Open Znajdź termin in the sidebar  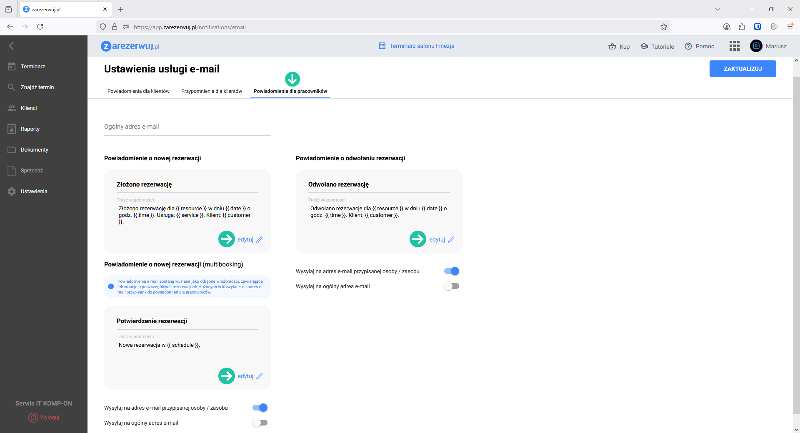[x=37, y=87]
